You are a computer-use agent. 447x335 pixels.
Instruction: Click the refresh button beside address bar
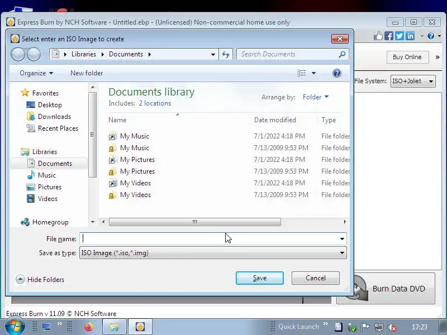coord(226,54)
